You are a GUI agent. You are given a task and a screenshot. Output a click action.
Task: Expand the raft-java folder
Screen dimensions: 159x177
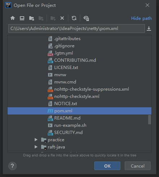pos(36,147)
